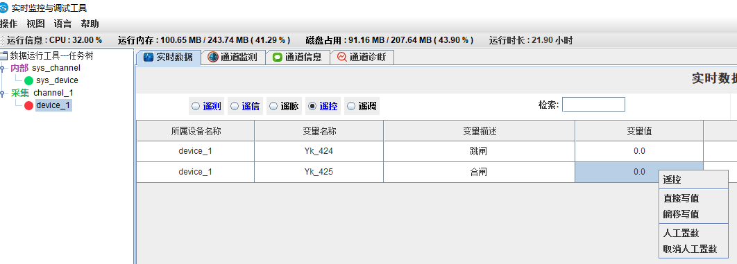Switch to the 通道监测 tab
The image size is (737, 264).
point(233,58)
